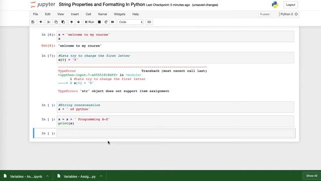The height and width of the screenshot is (181, 321).
Task: Click the ipynb file icon in downloads
Action: pos(5,176)
